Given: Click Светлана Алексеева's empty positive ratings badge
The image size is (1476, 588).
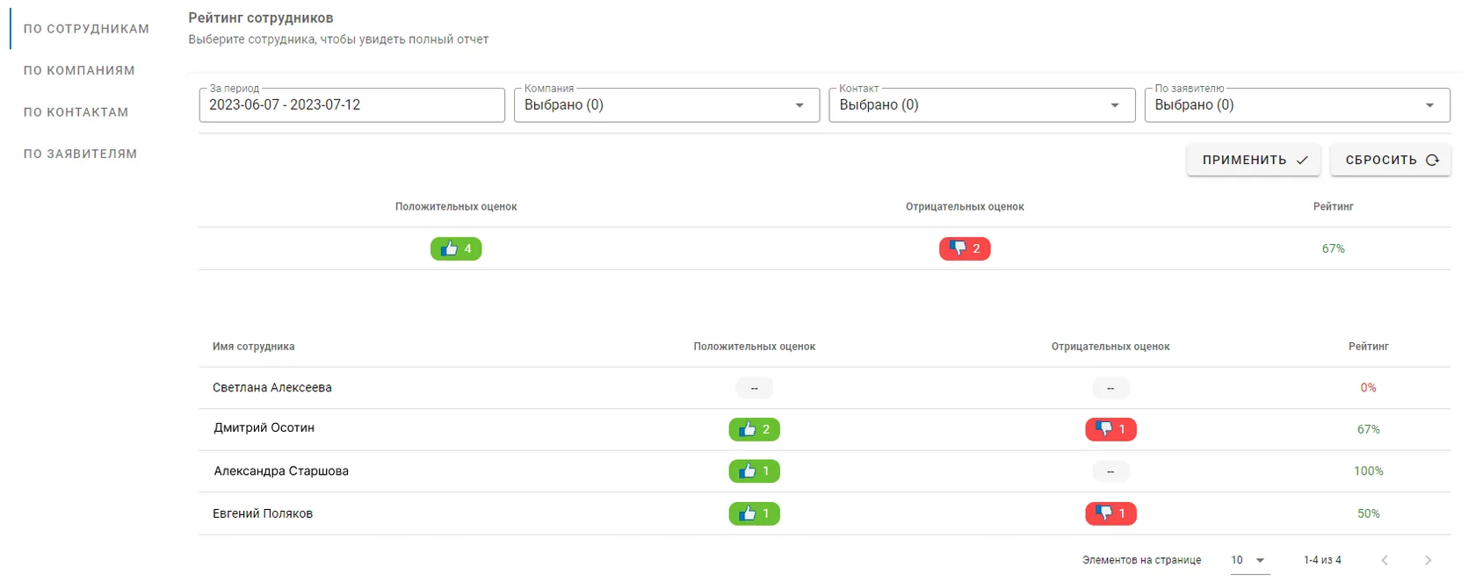Looking at the screenshot, I should click(x=755, y=388).
